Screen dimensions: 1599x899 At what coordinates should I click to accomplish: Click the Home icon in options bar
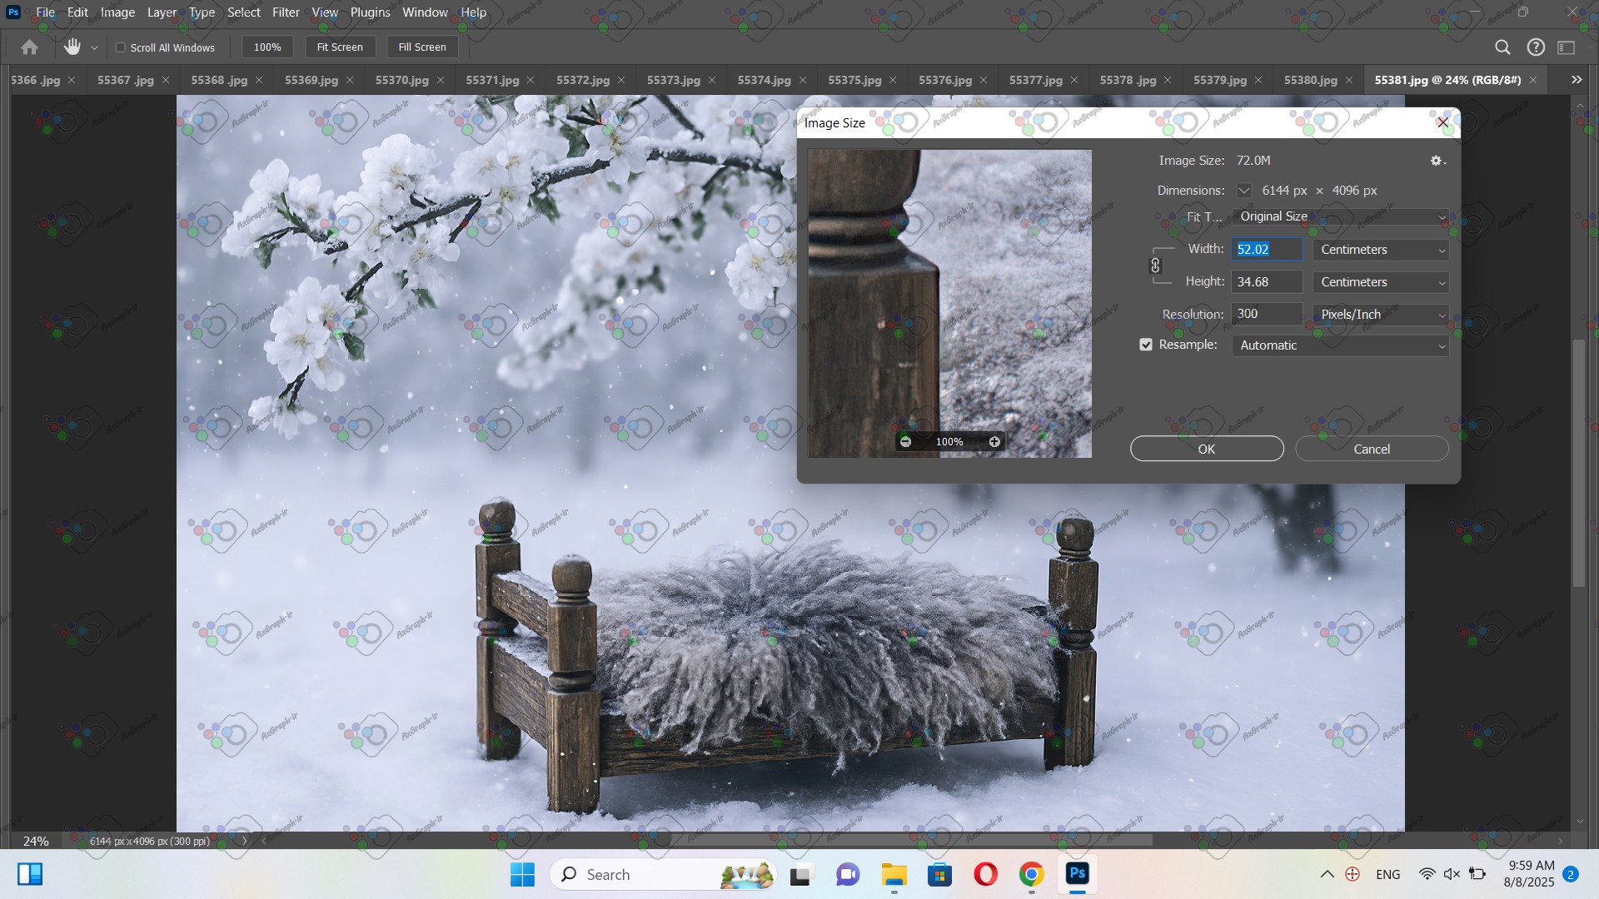[x=30, y=47]
